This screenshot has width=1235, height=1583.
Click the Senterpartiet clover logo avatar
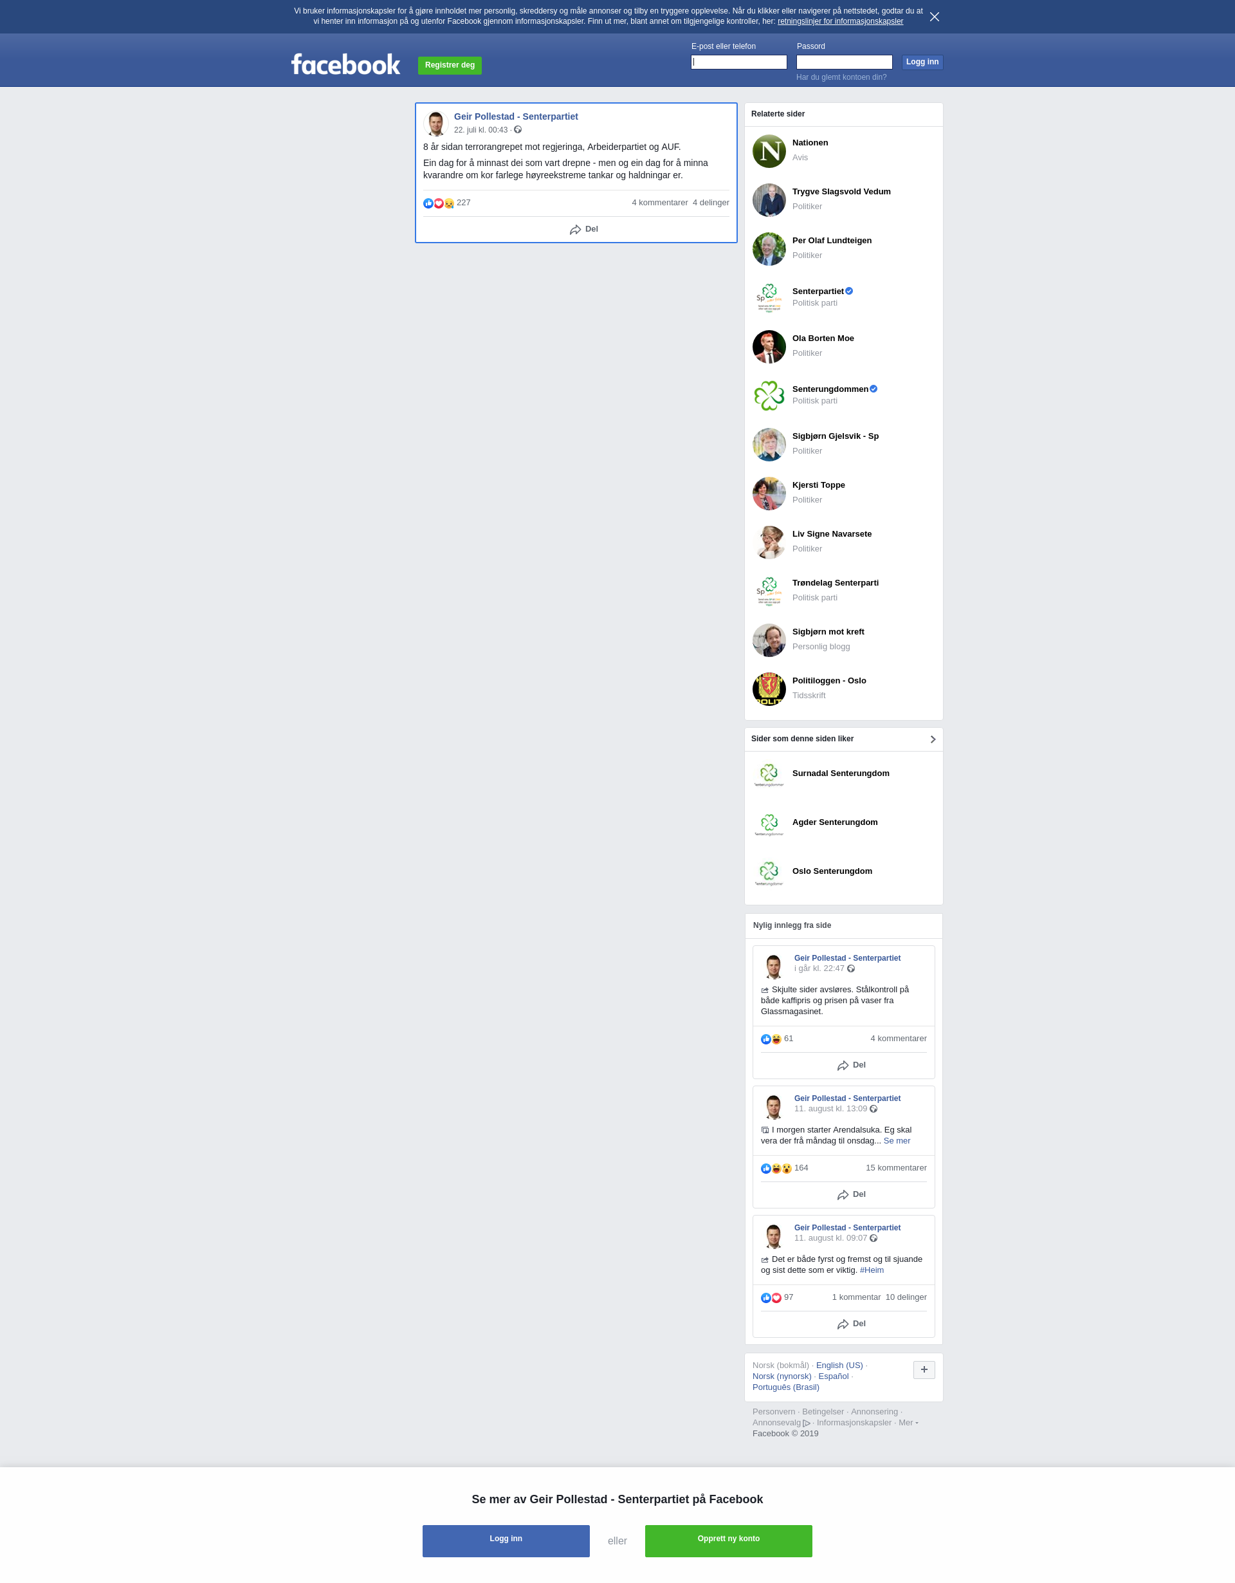(769, 298)
